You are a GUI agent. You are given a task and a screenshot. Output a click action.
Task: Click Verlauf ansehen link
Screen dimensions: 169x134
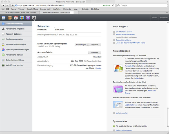[122, 113]
